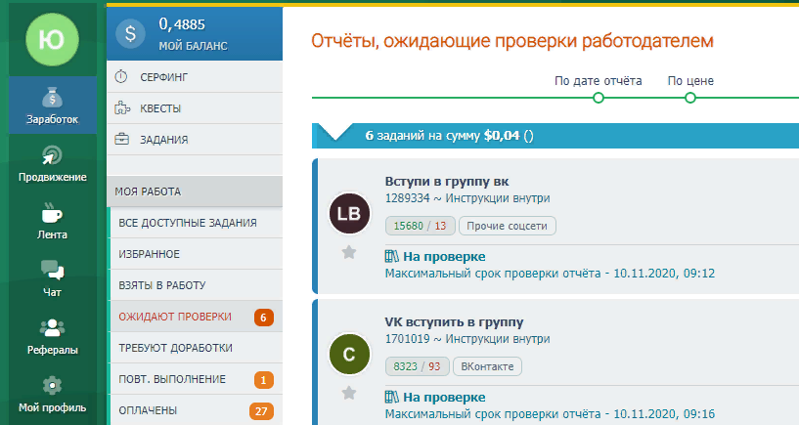Expand the Квесты section
This screenshot has width=799, height=425.
pyautogui.click(x=159, y=107)
